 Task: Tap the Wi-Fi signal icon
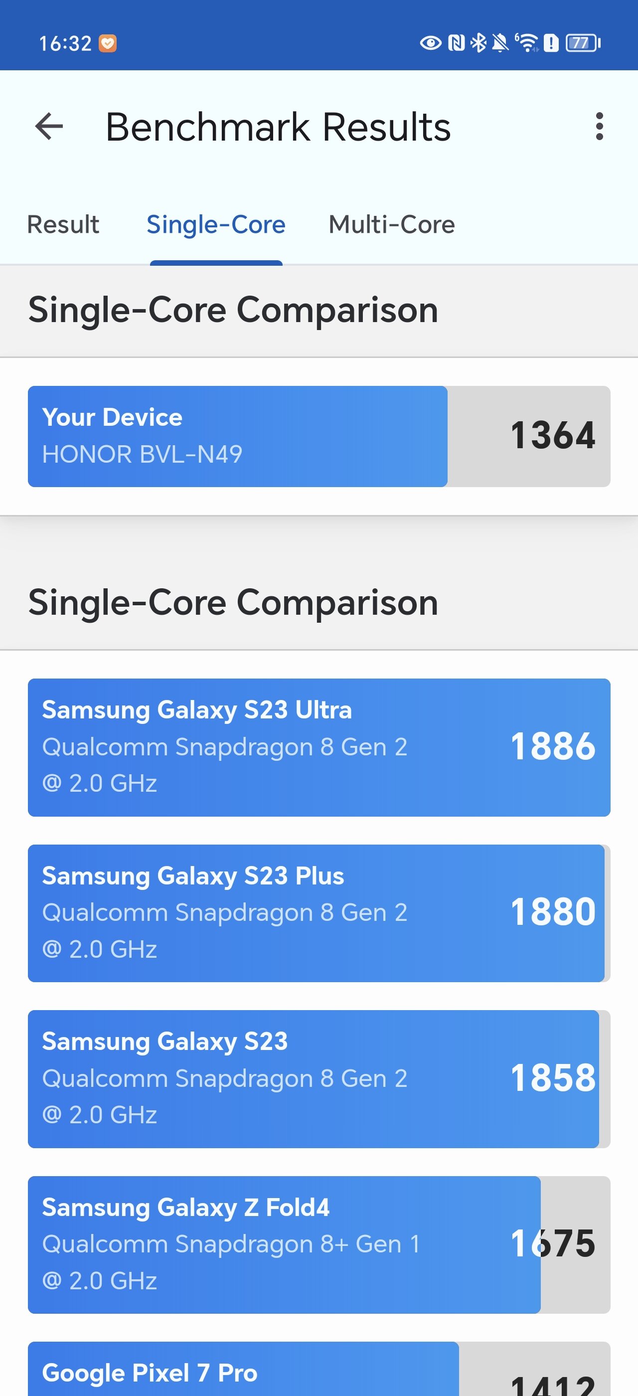point(527,43)
